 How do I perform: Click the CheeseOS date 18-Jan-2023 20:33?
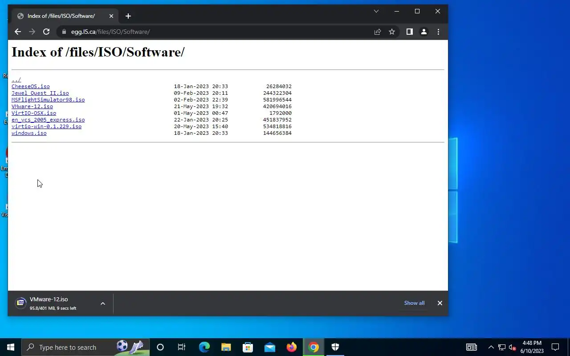click(201, 86)
